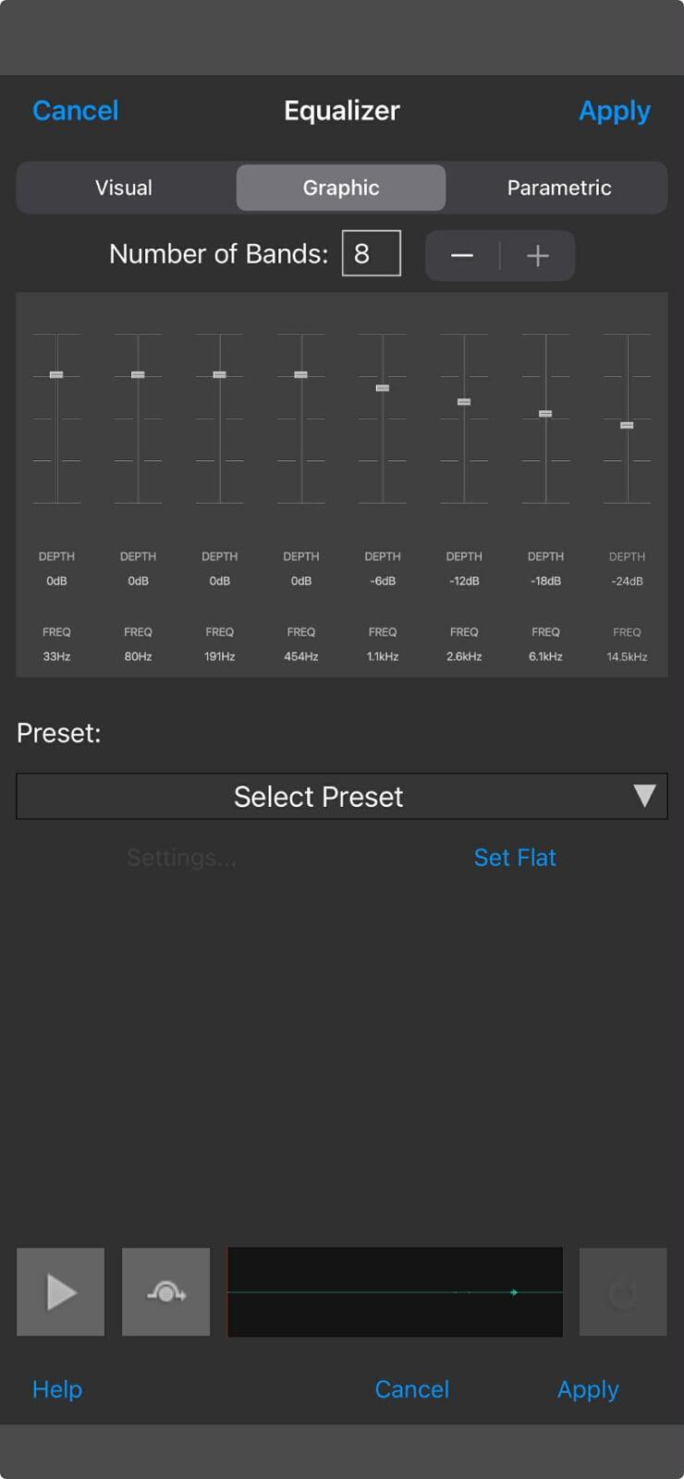Click the 14.5kHz band slider handle
The height and width of the screenshot is (1479, 684).
click(627, 425)
